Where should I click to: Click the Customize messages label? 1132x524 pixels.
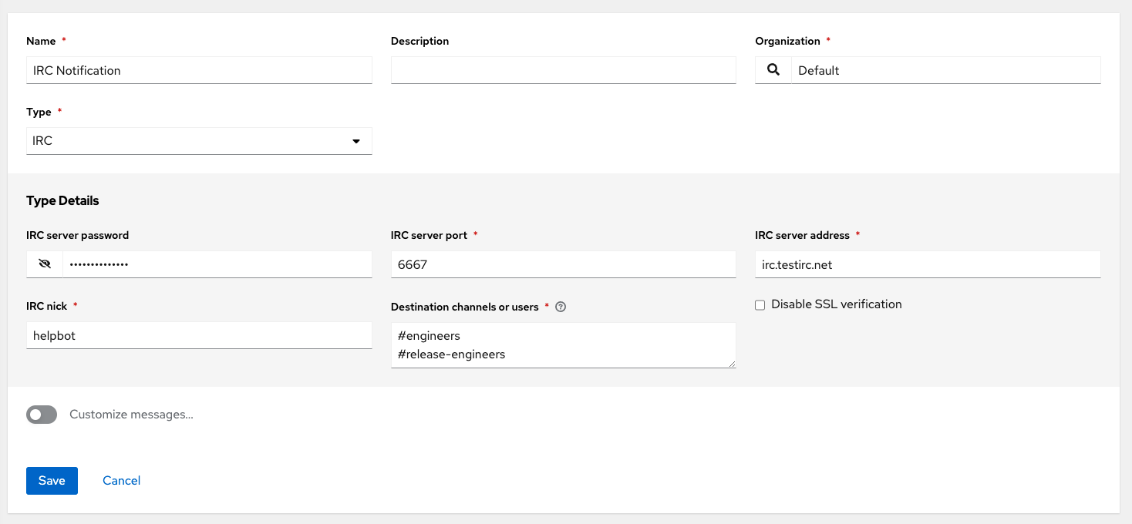130,415
